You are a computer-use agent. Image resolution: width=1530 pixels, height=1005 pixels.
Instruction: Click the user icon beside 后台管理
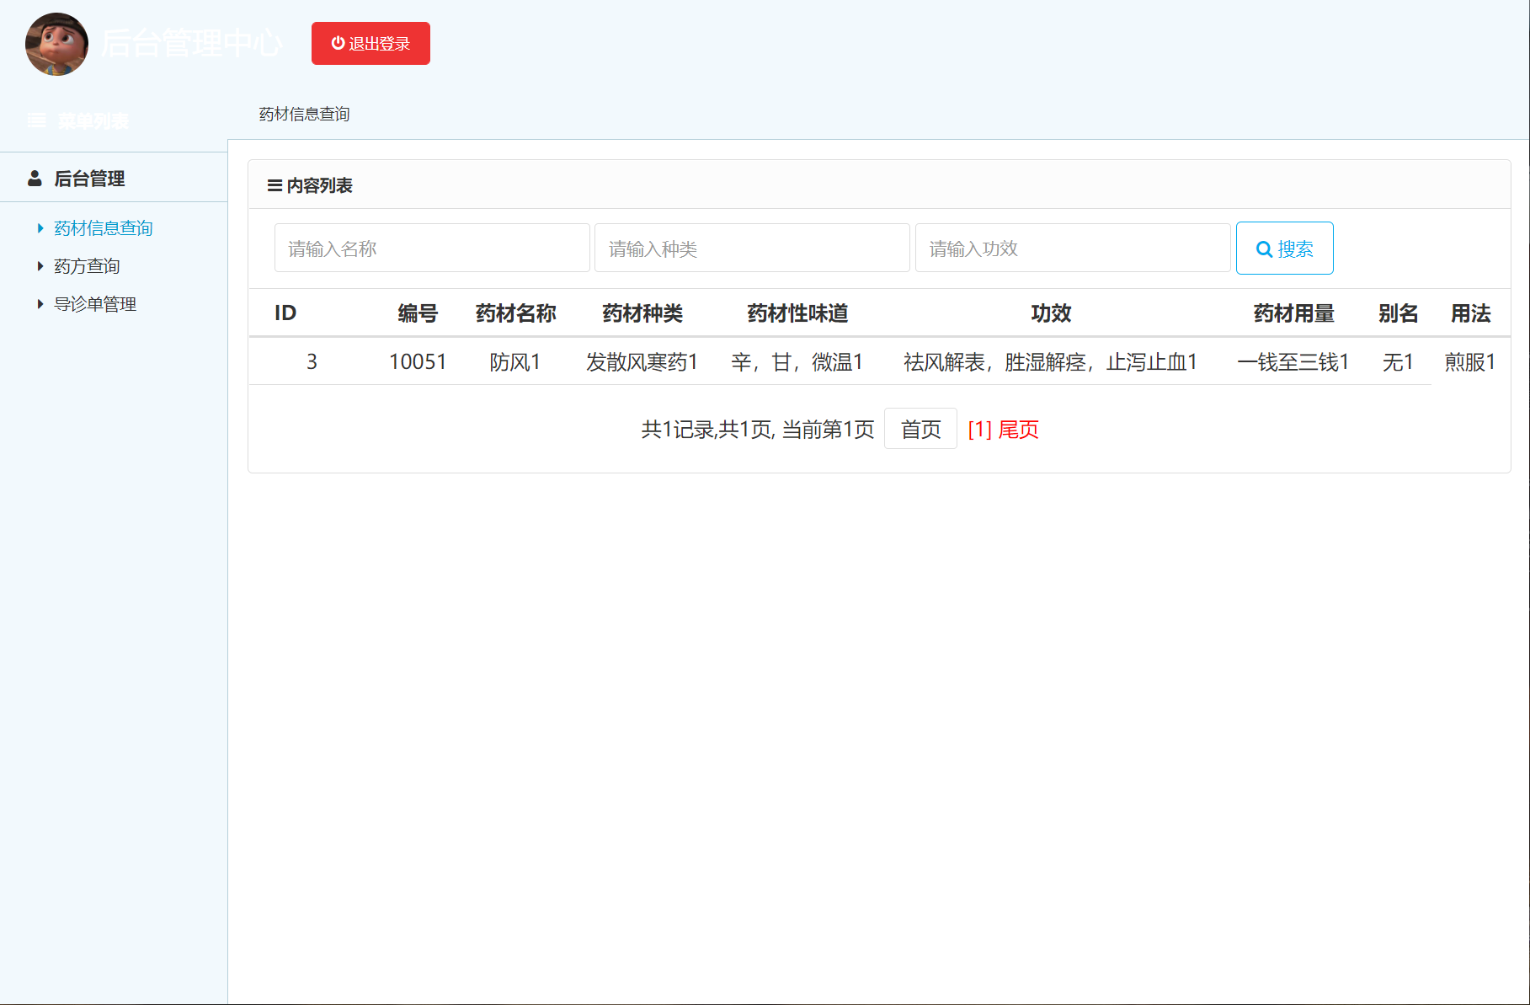click(x=35, y=178)
